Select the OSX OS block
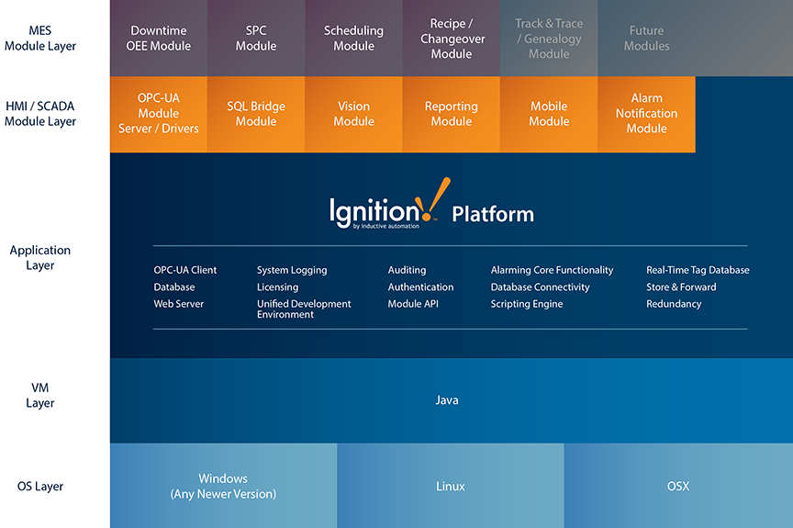Viewport: 793px width, 528px height. (678, 486)
